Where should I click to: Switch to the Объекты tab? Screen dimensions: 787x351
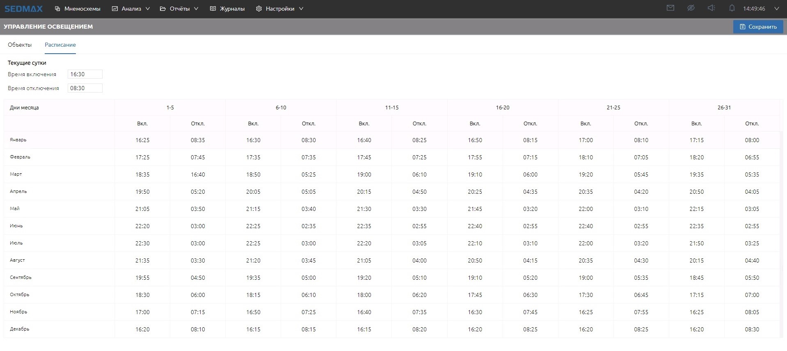pos(20,45)
